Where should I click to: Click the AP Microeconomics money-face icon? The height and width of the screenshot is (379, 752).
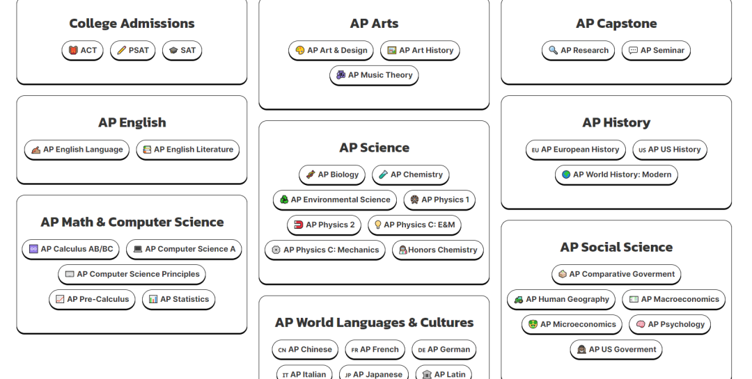pyautogui.click(x=533, y=324)
